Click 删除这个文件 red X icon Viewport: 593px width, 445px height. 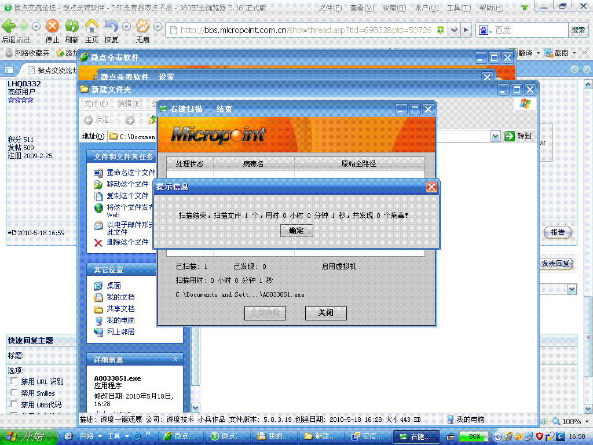pos(98,243)
